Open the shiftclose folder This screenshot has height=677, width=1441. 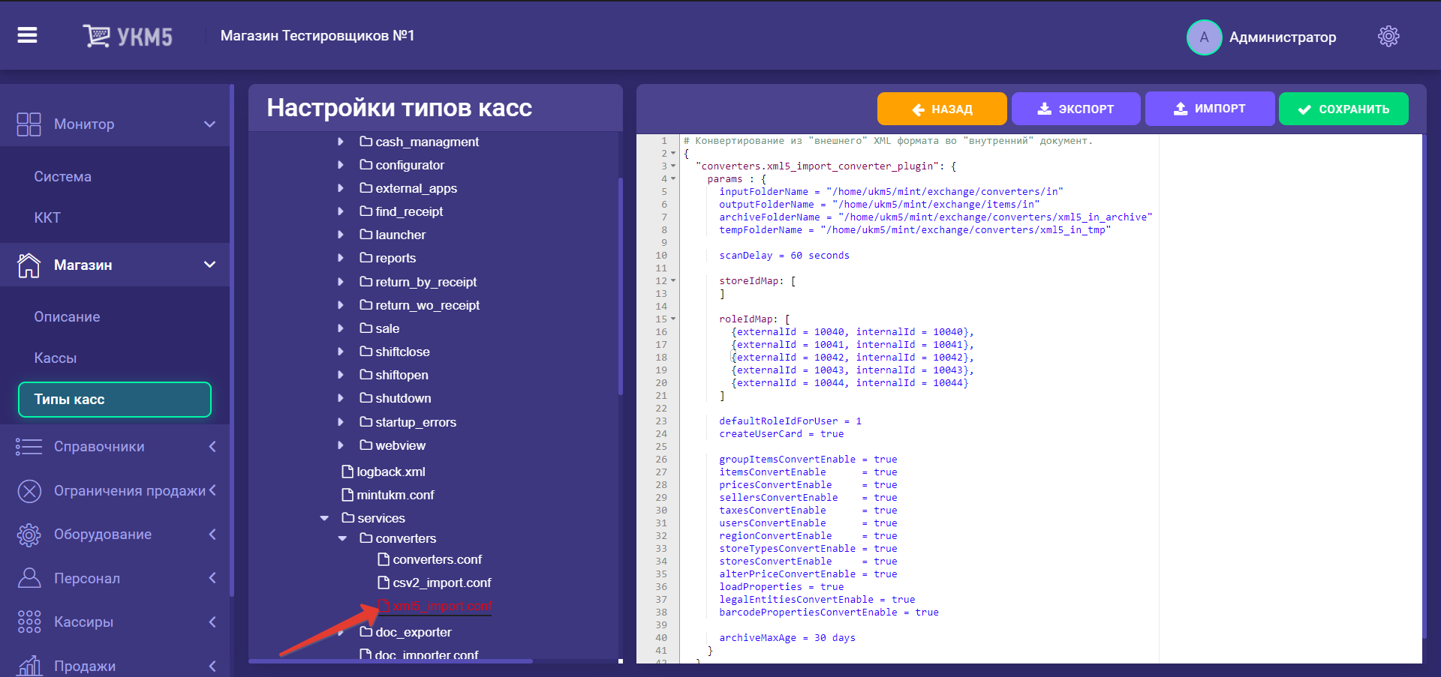(402, 352)
